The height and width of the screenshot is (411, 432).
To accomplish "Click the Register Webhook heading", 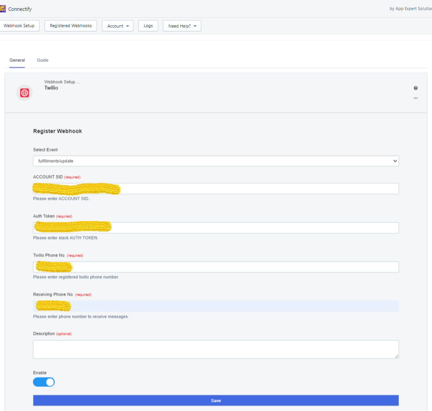I will coord(57,131).
